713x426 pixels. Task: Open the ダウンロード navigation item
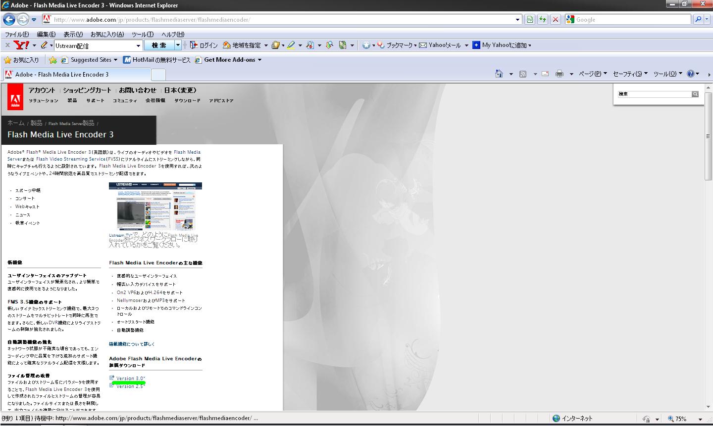pyautogui.click(x=187, y=101)
